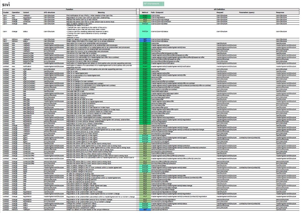Select 'An offer for changing an existing loan' cell
Screen dimensions: 302x213
[x=81, y=173]
